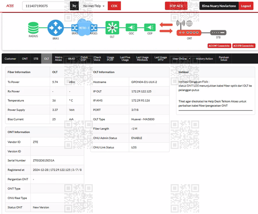Screen dimensions: 258x214
Task: Click Bima Nuary Noviartono user button
Action: point(219,6)
